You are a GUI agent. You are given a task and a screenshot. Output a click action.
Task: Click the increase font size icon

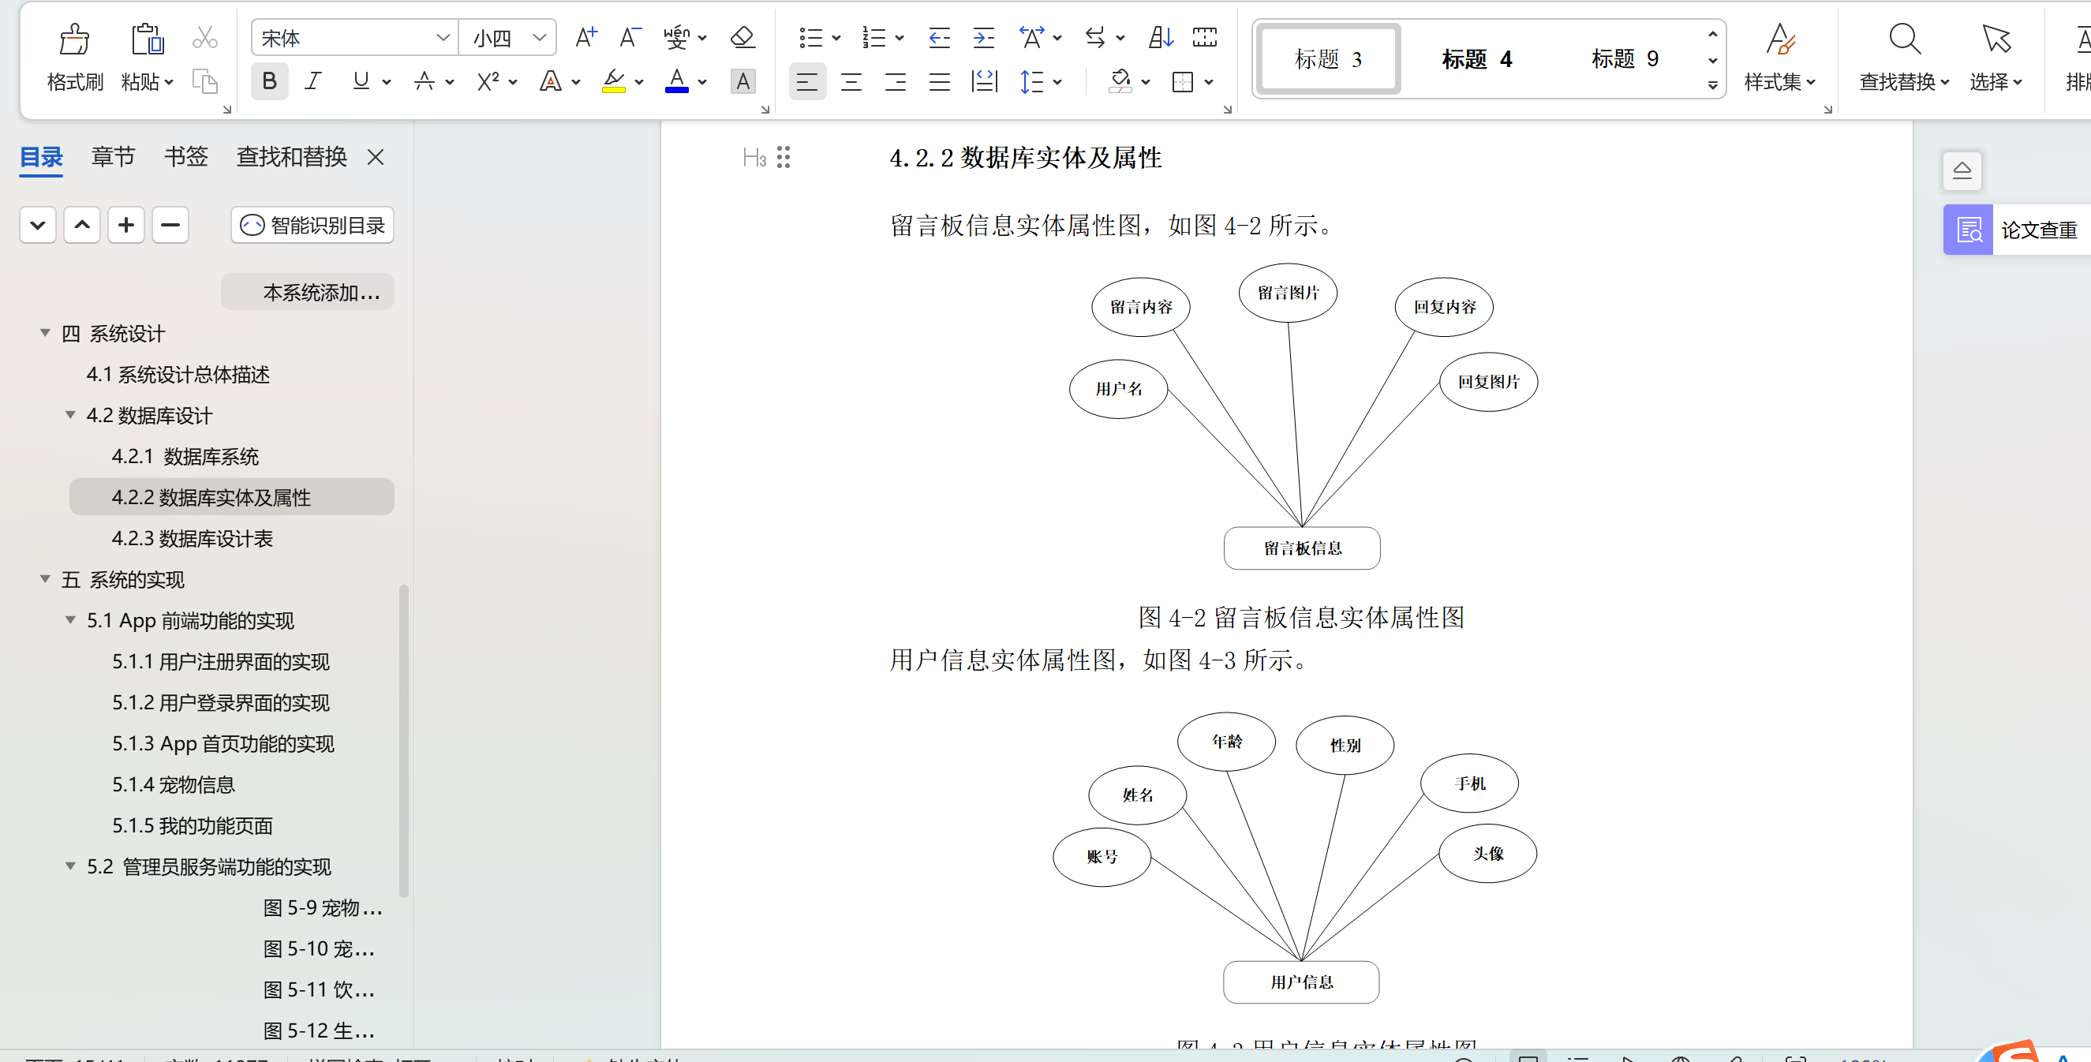click(585, 37)
